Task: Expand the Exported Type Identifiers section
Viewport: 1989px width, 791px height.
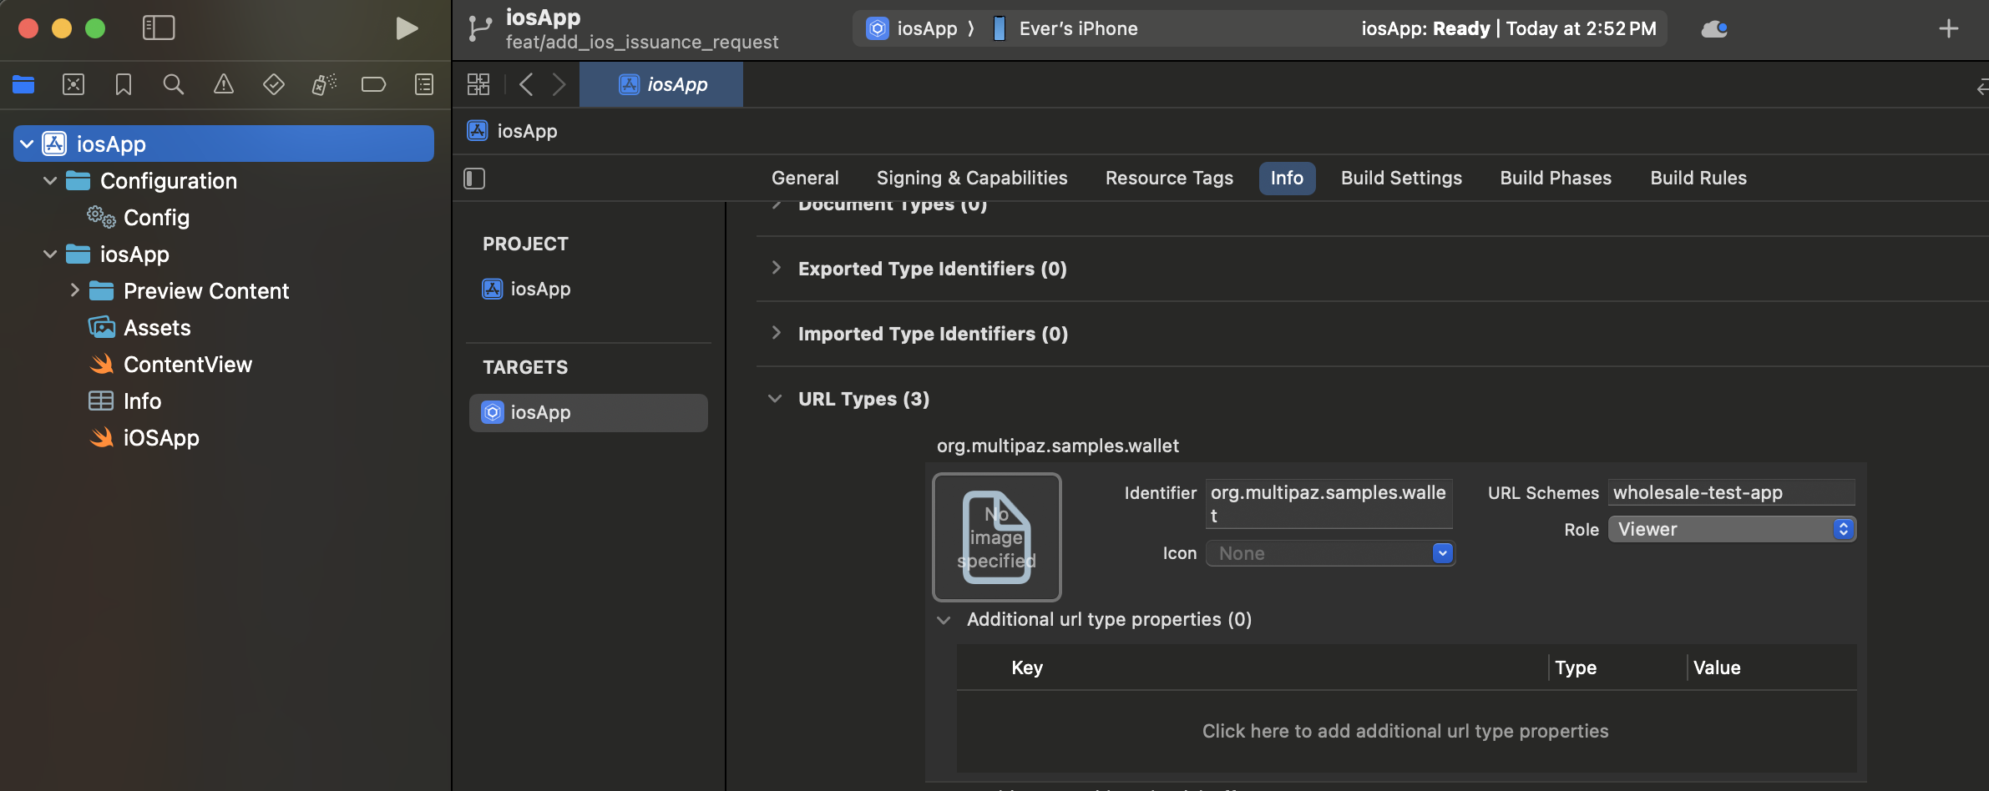Action: pyautogui.click(x=776, y=269)
